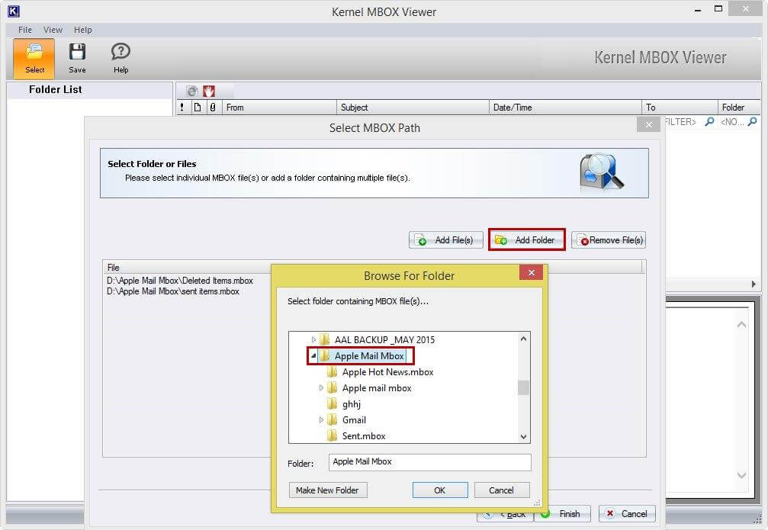Image resolution: width=768 pixels, height=530 pixels.
Task: Click the refresh icon above message list
Action: (192, 91)
